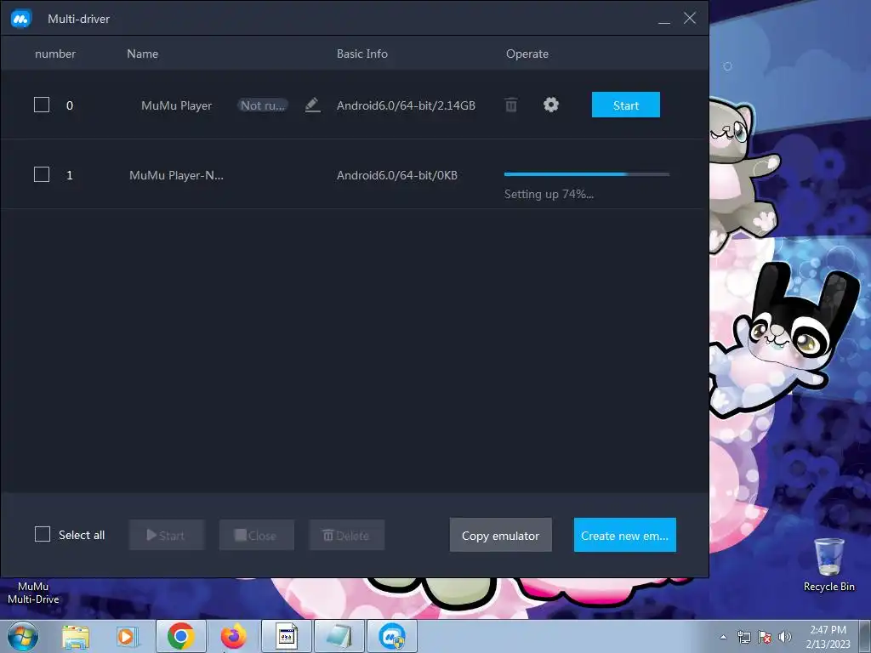Open Action Center flag icon

click(765, 637)
